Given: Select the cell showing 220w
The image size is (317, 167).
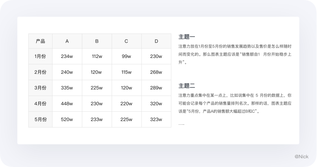Looking at the screenshot, I should click(127, 104).
